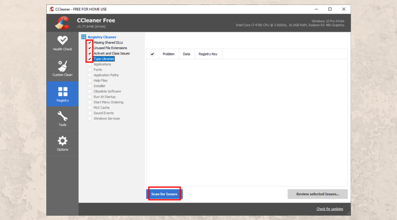
Task: Select the Type Libraries list entry
Action: [x=104, y=59]
